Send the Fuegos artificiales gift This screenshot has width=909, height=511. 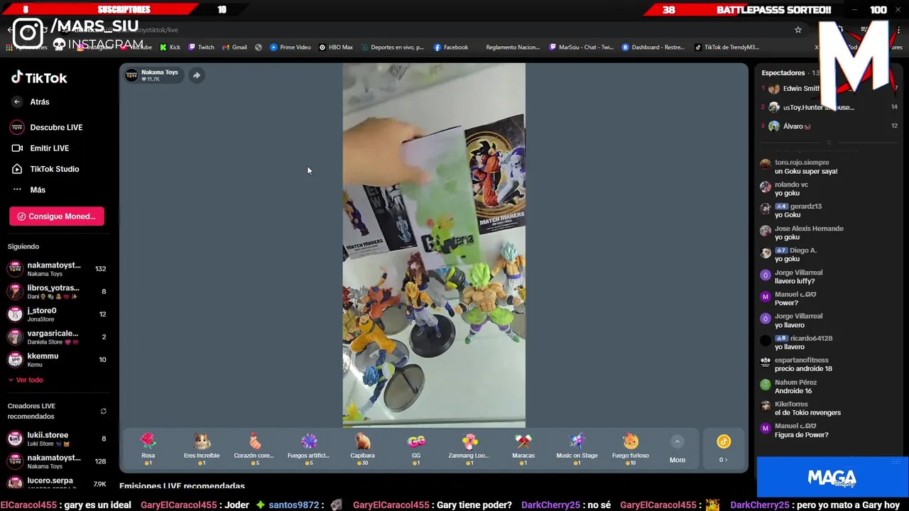click(308, 449)
